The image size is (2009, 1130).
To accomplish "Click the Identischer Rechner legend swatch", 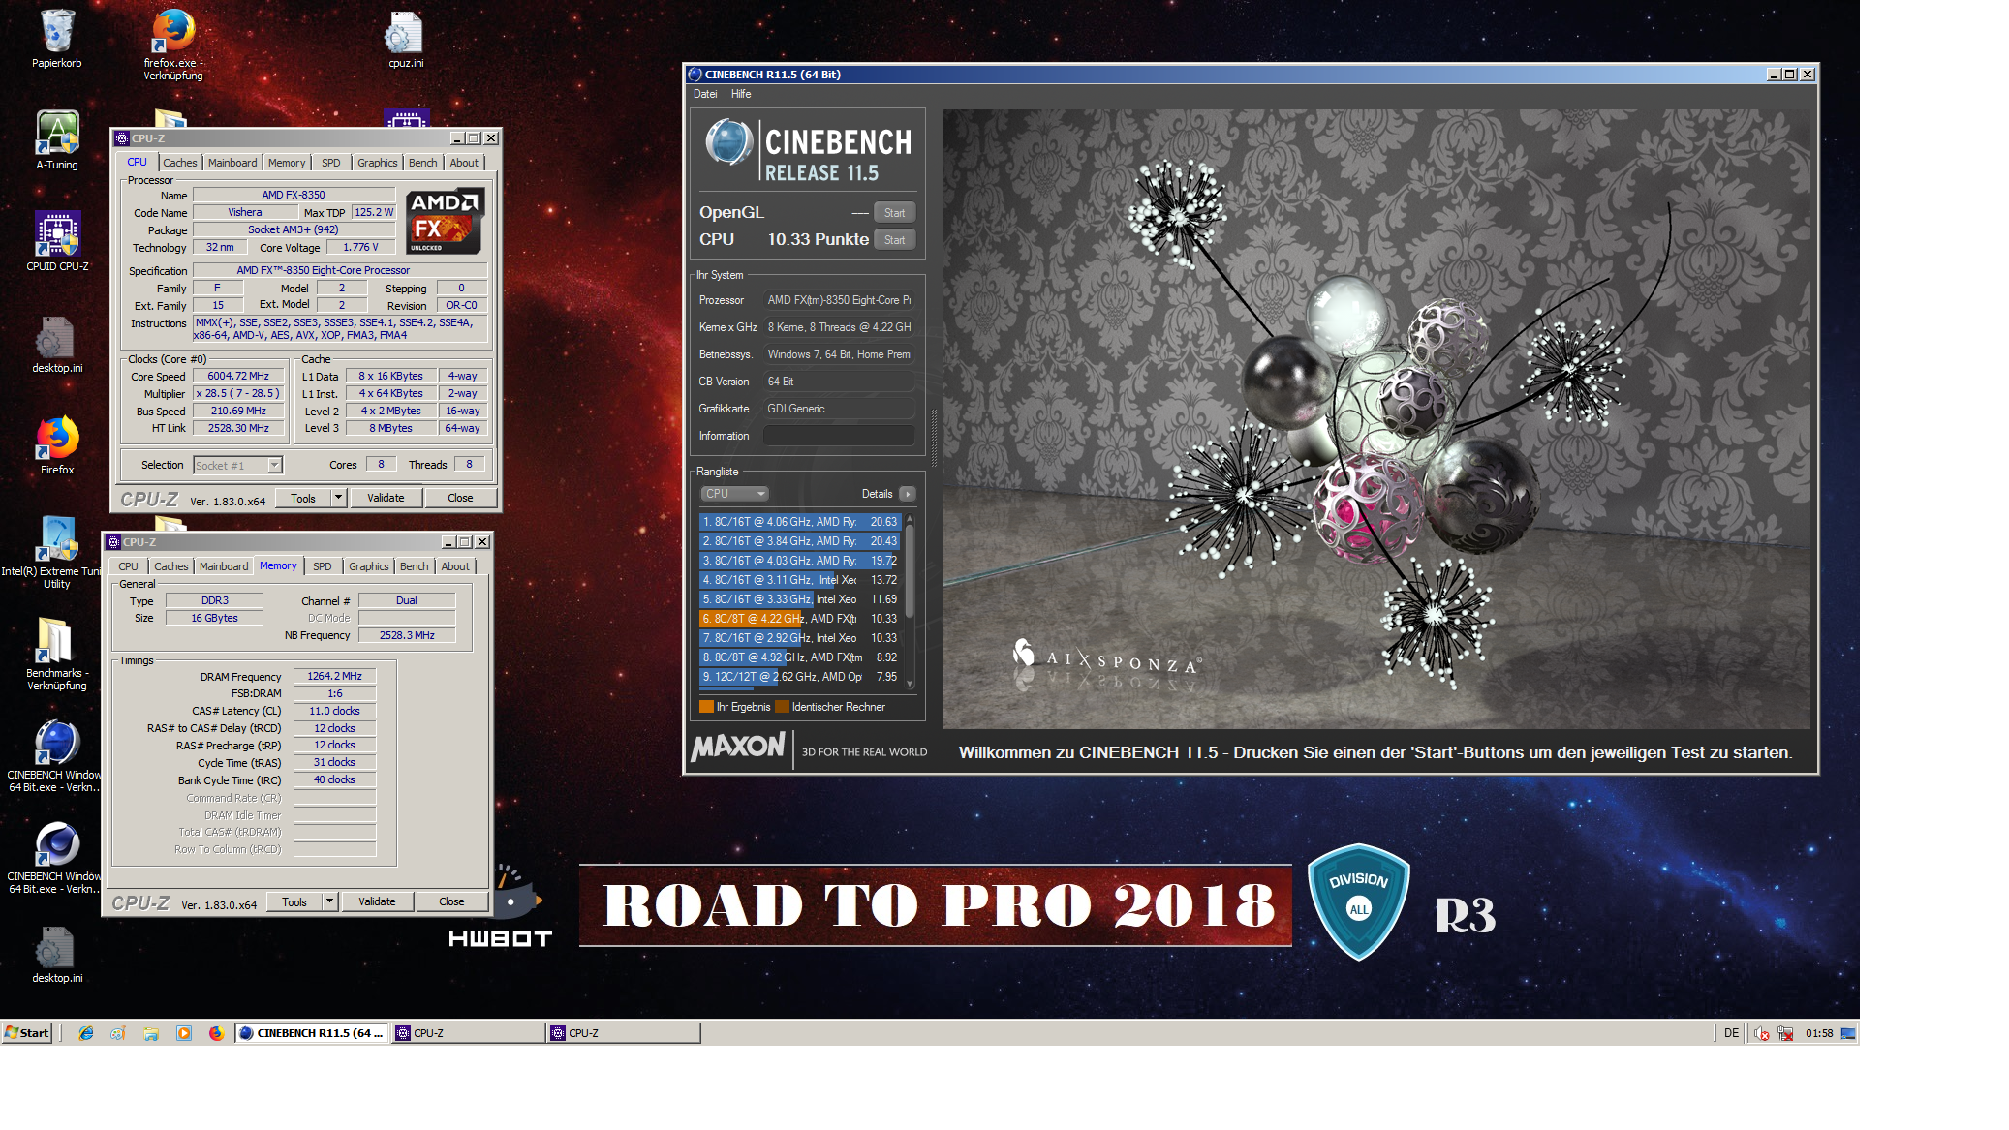I will coord(783,707).
